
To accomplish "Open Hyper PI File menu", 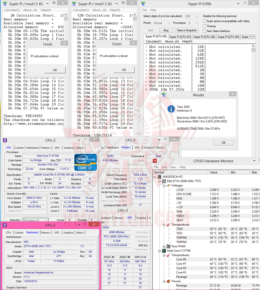I will coord(144,10).
